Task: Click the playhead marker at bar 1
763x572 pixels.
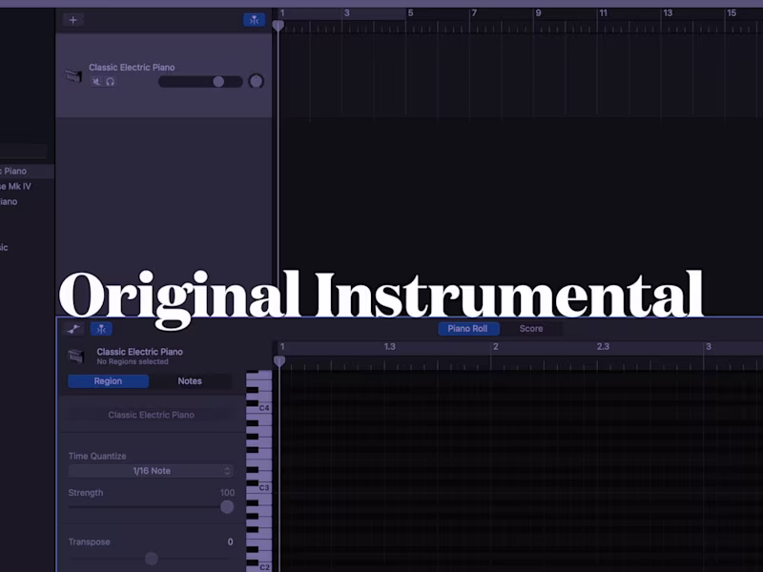Action: pyautogui.click(x=278, y=26)
